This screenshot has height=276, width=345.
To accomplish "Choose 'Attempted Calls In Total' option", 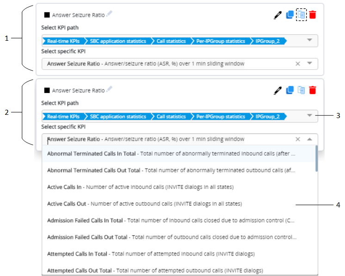I will coord(77,254).
